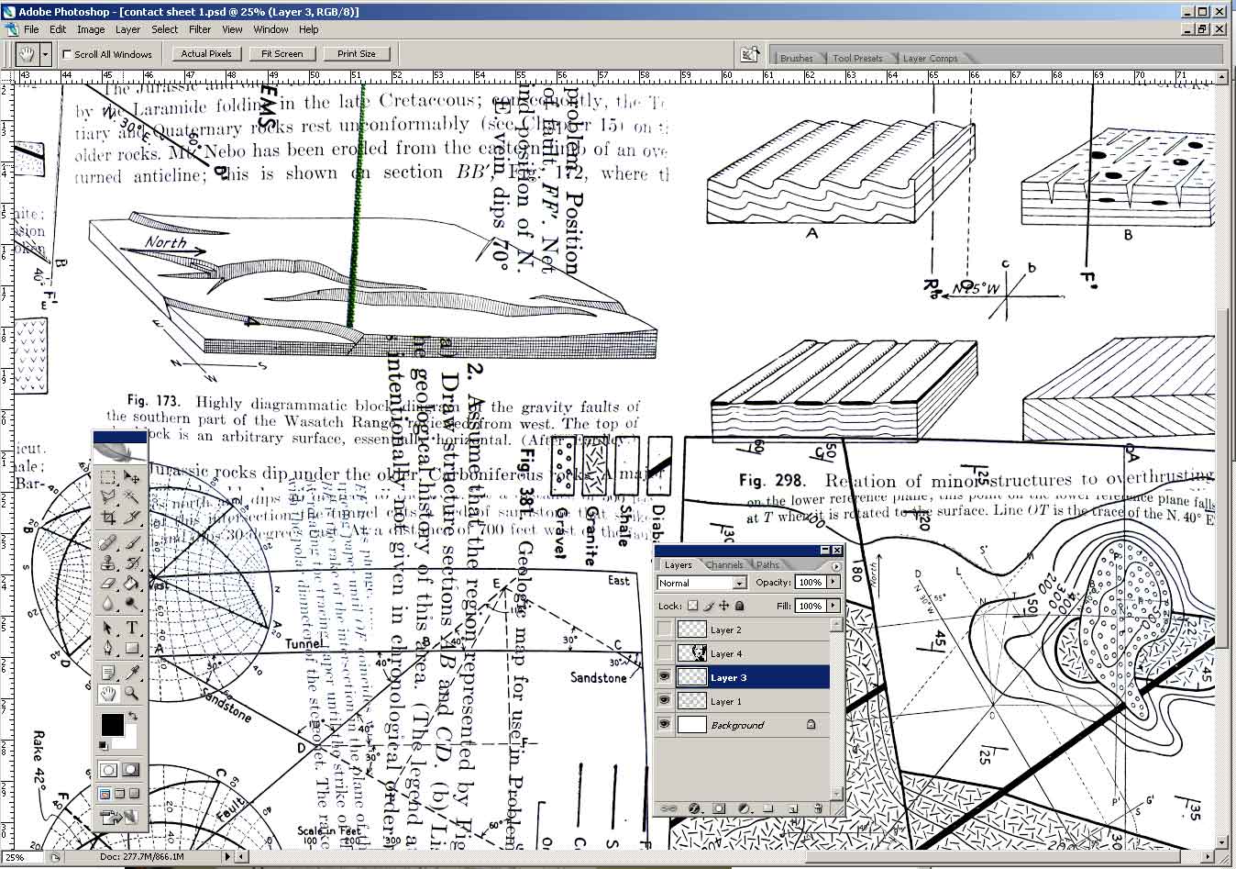Toggle the File Browser icon in options bar
Screen dimensions: 1236x869
(750, 54)
